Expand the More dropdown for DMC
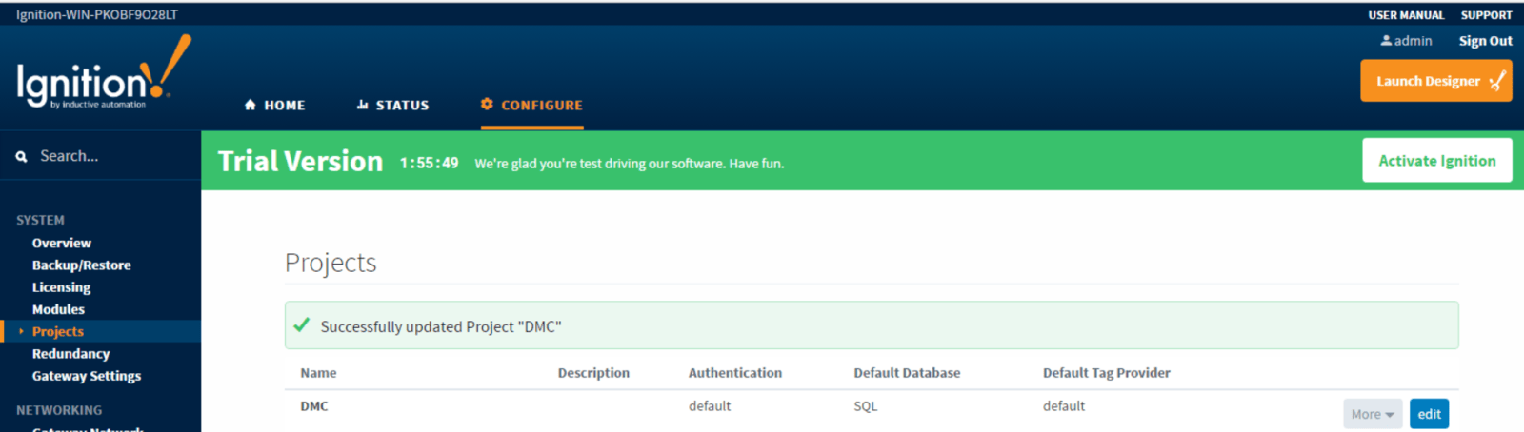The width and height of the screenshot is (1524, 432). (x=1373, y=414)
